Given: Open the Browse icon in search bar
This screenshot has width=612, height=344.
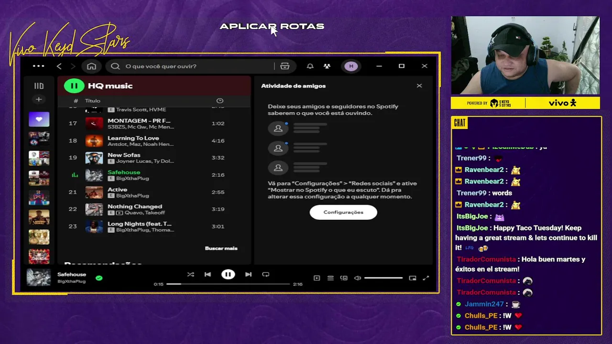Looking at the screenshot, I should pos(285,66).
